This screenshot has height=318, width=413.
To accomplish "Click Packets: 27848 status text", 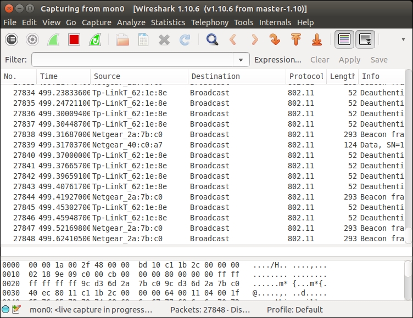I will [210, 310].
